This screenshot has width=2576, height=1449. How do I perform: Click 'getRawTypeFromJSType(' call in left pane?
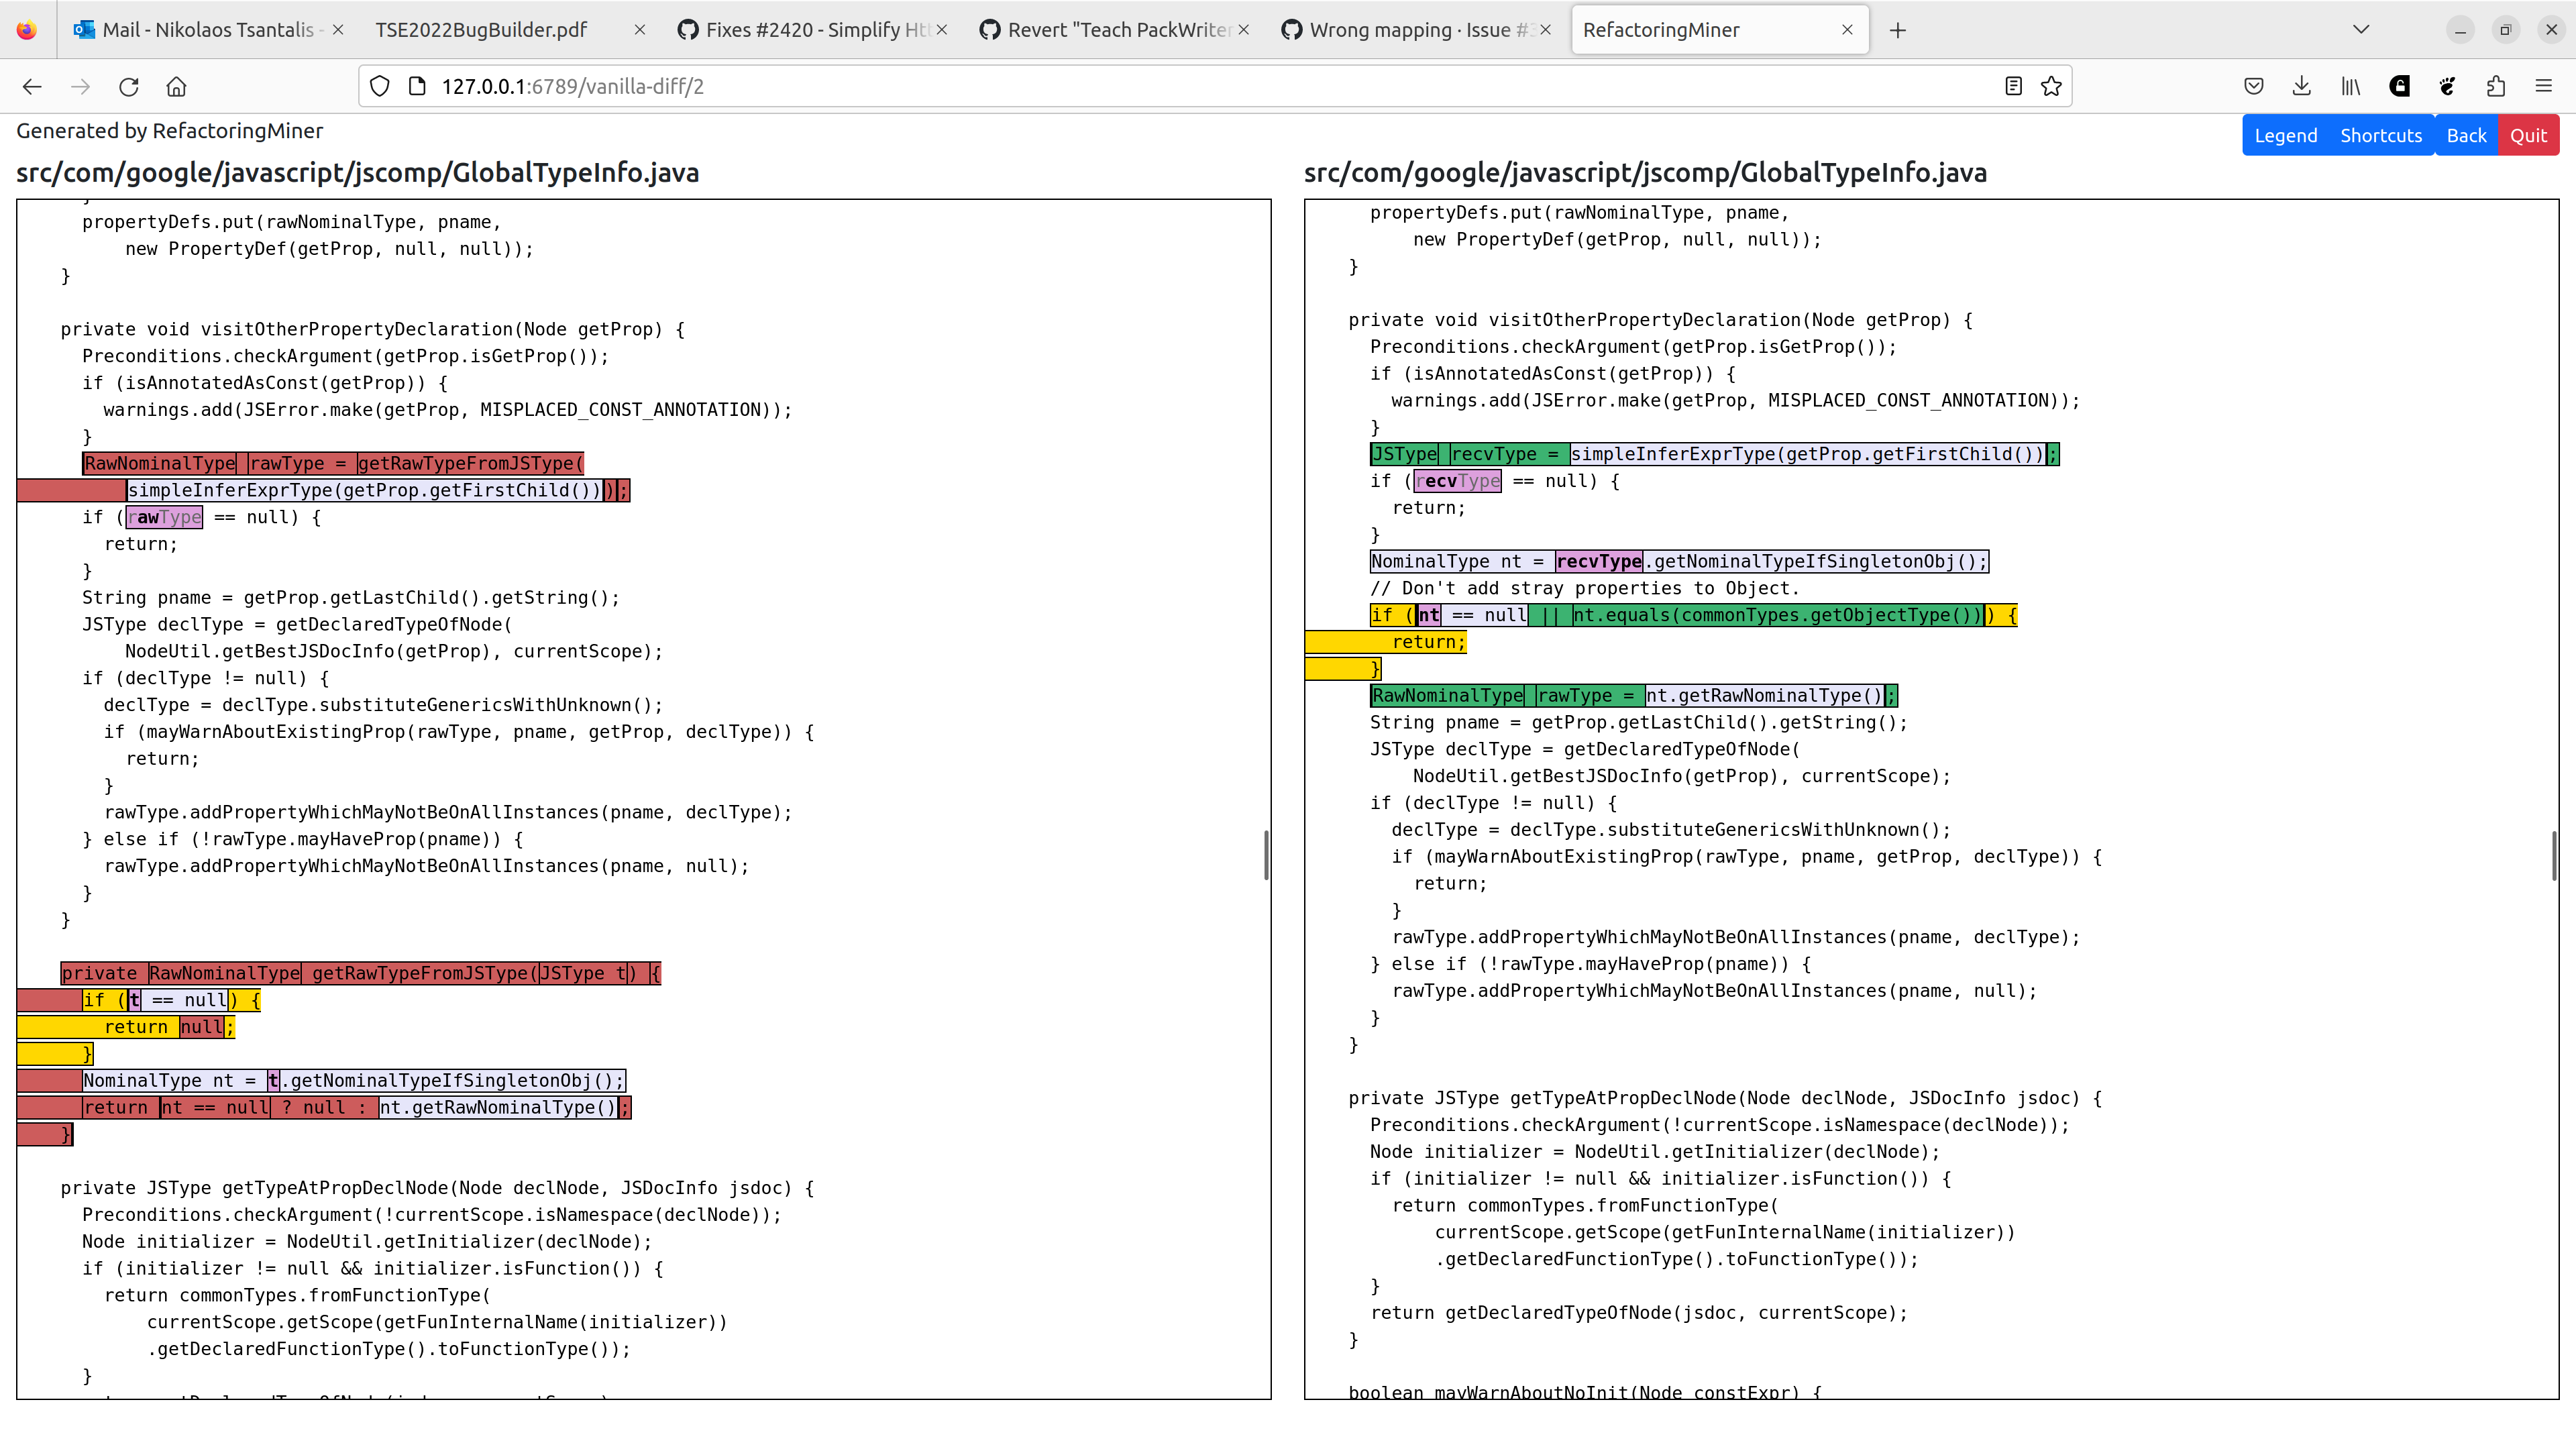point(470,463)
